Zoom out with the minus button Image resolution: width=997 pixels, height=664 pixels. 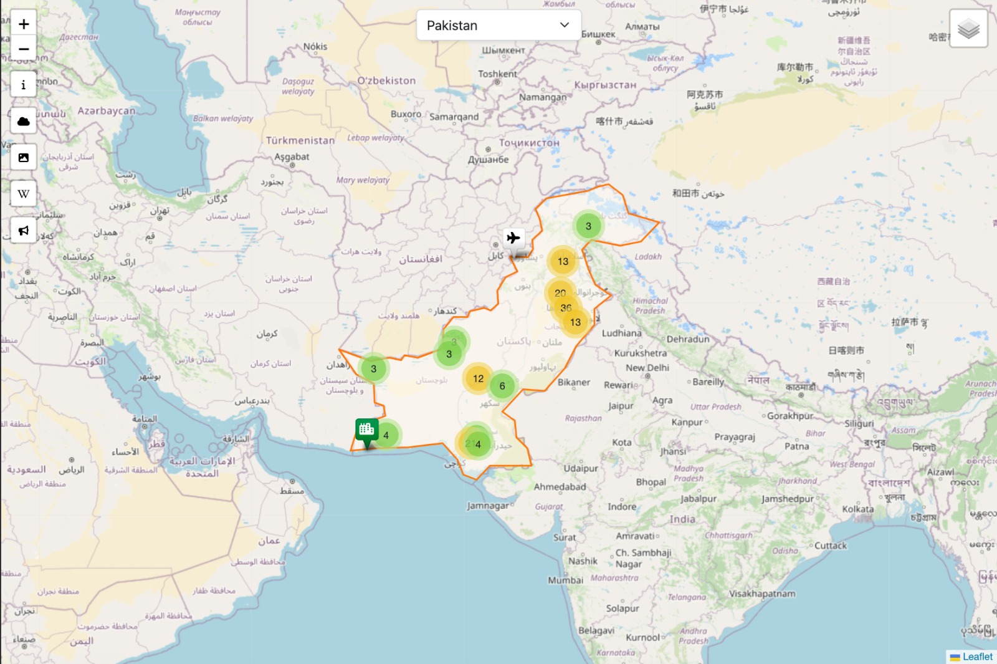[24, 49]
